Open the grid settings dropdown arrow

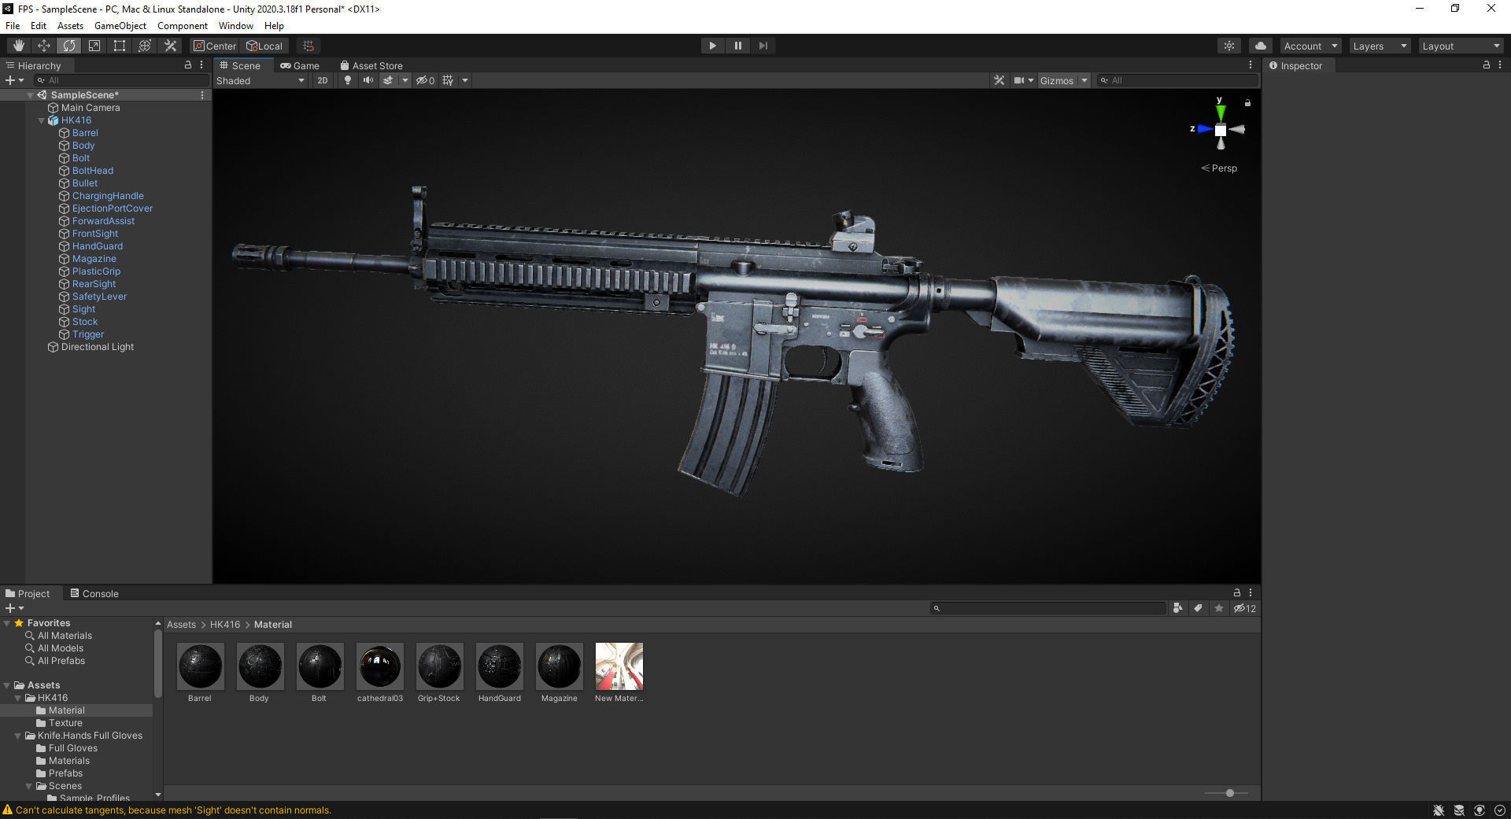(465, 80)
